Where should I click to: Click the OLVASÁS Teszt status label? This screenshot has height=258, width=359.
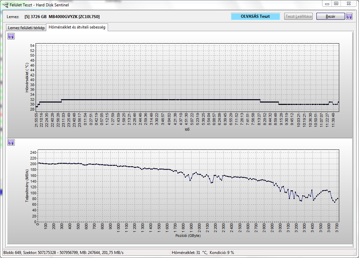(x=255, y=16)
